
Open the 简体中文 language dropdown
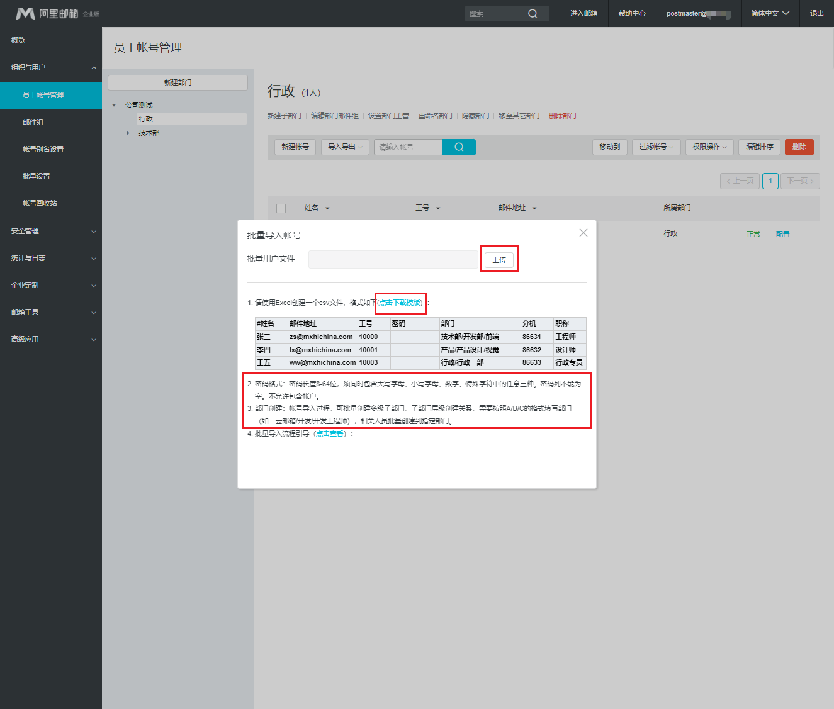pos(770,13)
